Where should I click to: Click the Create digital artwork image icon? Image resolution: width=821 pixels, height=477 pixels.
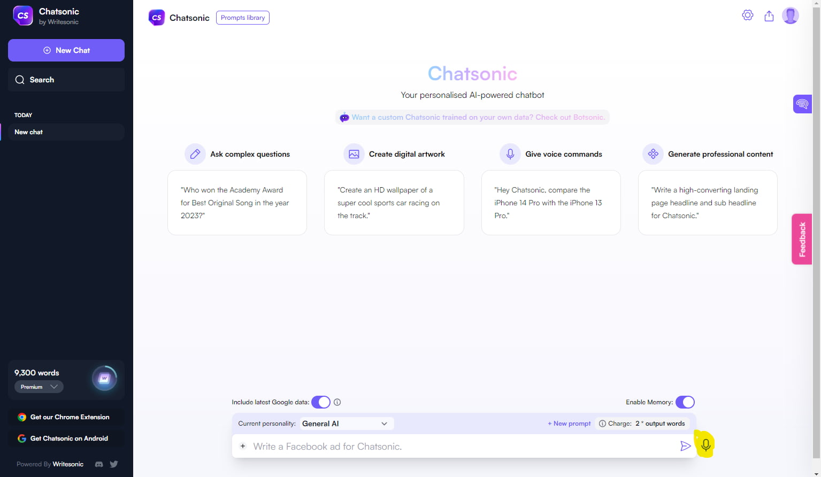(353, 153)
